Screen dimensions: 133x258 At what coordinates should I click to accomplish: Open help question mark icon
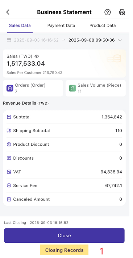click(x=108, y=12)
